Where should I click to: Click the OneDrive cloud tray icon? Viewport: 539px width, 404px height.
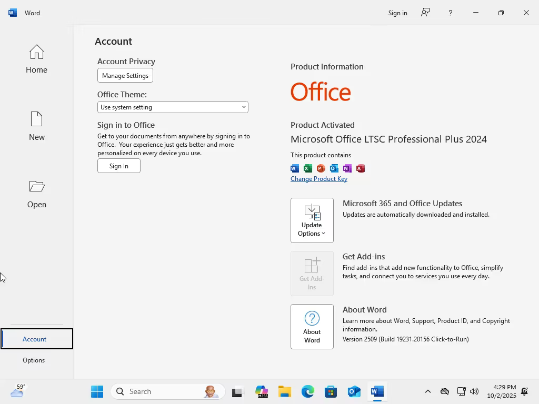point(444,391)
